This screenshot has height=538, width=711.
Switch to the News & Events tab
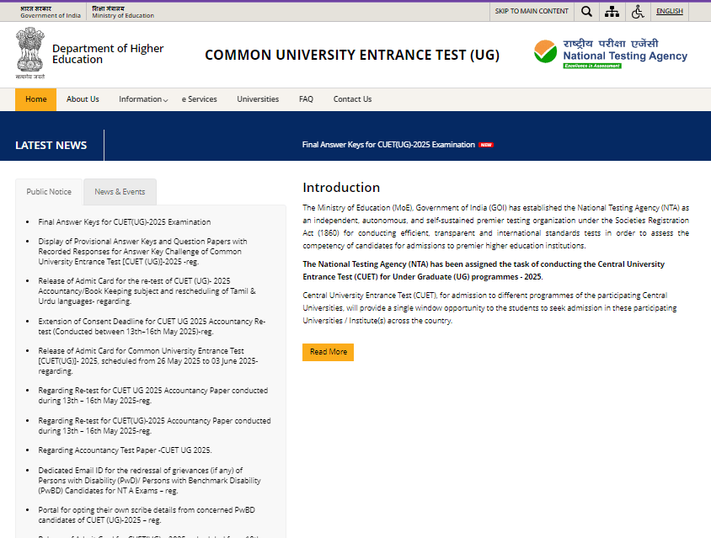click(x=120, y=191)
